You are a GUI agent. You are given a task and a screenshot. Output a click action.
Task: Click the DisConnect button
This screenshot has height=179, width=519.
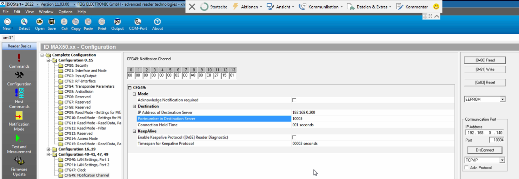485,150
